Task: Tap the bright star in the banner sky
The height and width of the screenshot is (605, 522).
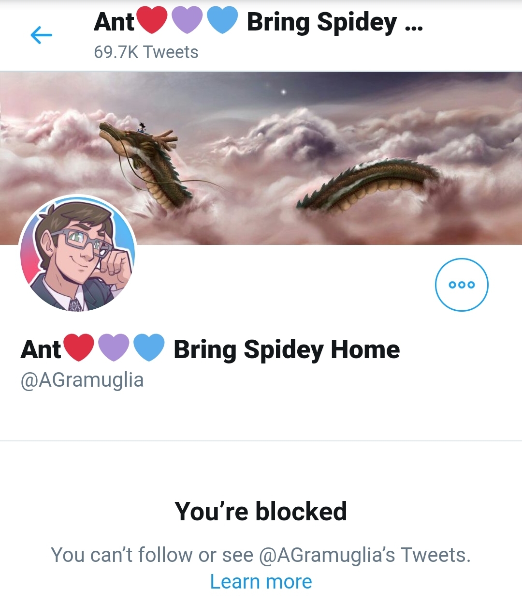Action: pyautogui.click(x=284, y=92)
